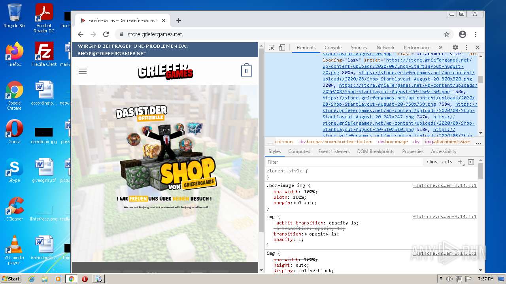Open the DevTools customize menu (three dots)
Image resolution: width=506 pixels, height=284 pixels.
466,47
